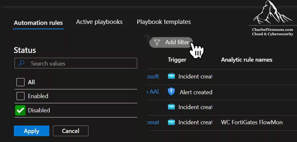Sort by Analytic rule names column
The width and height of the screenshot is (297, 142).
tap(247, 60)
